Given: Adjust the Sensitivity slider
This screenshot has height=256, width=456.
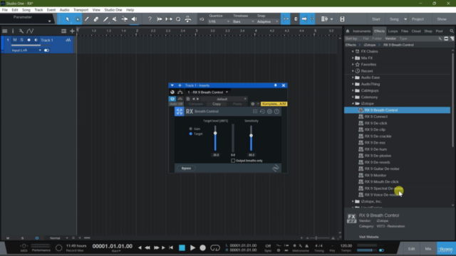Looking at the screenshot, I should pyautogui.click(x=251, y=136).
